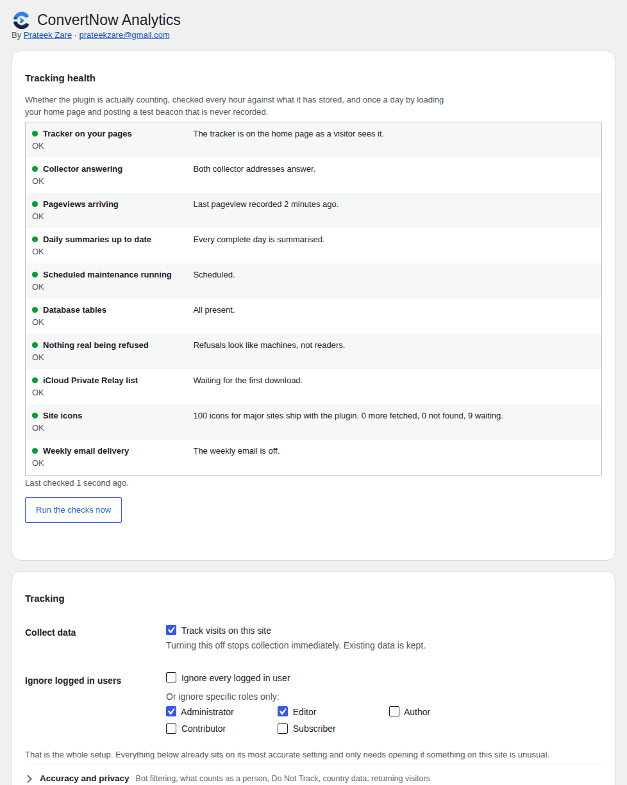Open the prateekzare@gmail.com email link
This screenshot has width=627, height=785.
tap(124, 35)
